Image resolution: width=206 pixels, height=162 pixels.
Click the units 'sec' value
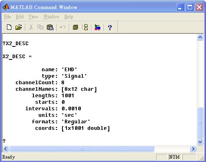69,115
